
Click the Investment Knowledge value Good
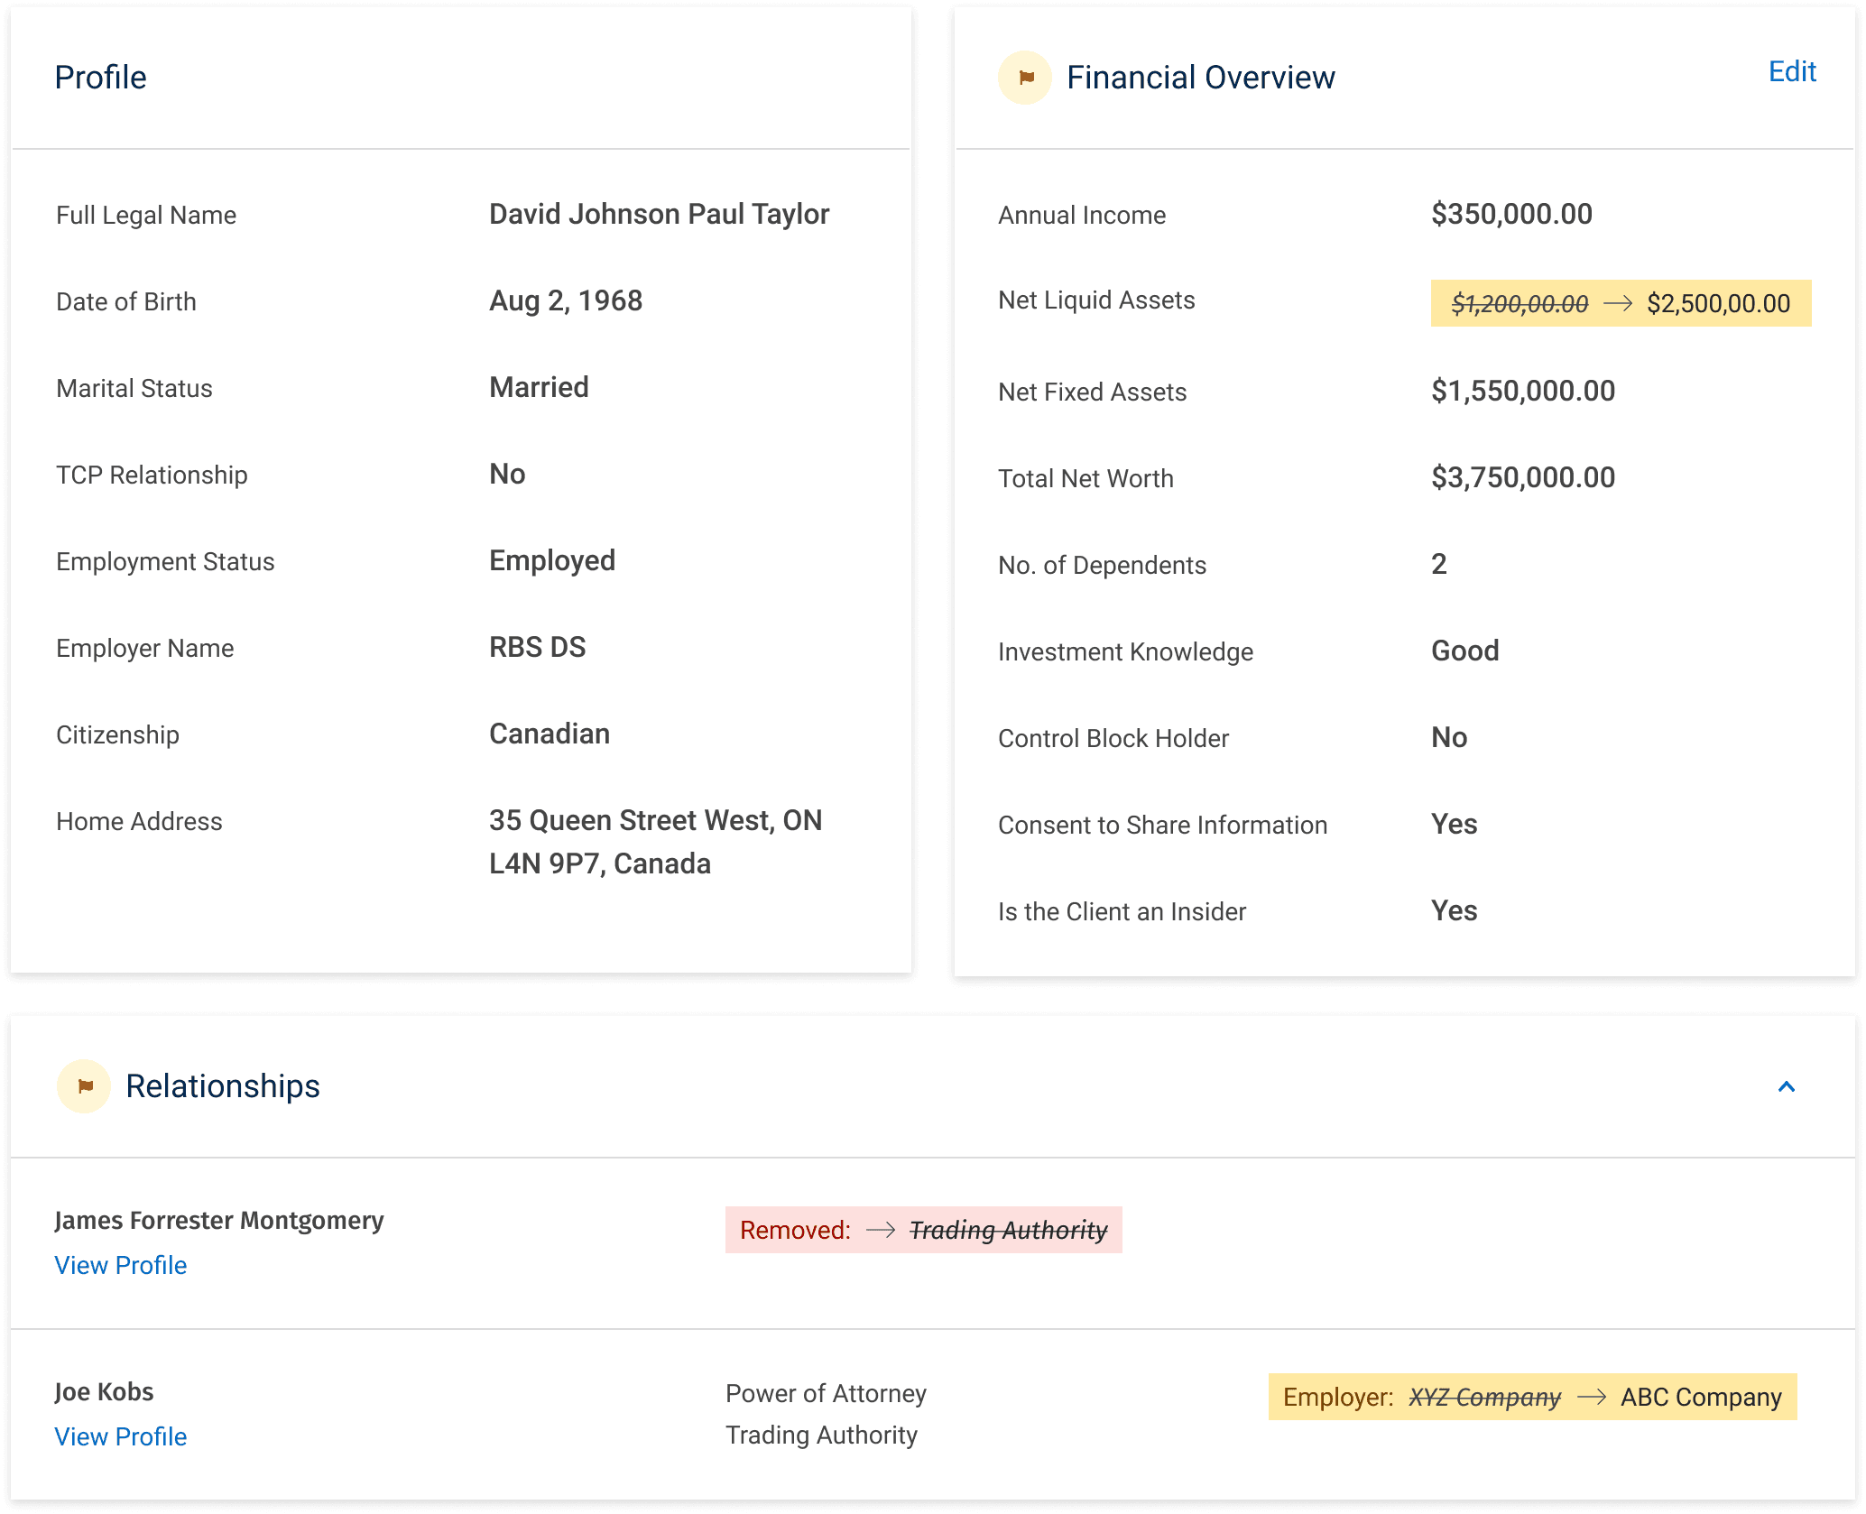pyautogui.click(x=1464, y=651)
